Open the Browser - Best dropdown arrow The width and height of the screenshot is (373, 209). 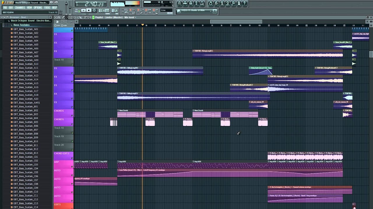pyautogui.click(x=27, y=17)
